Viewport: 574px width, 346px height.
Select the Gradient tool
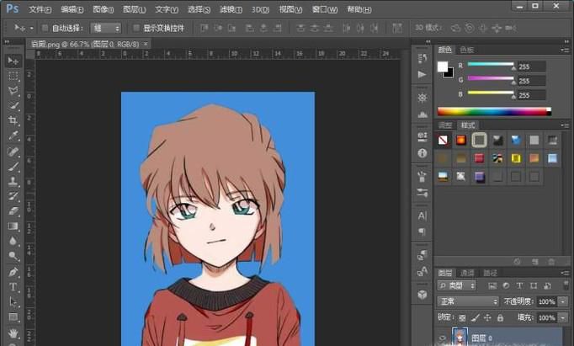13,226
